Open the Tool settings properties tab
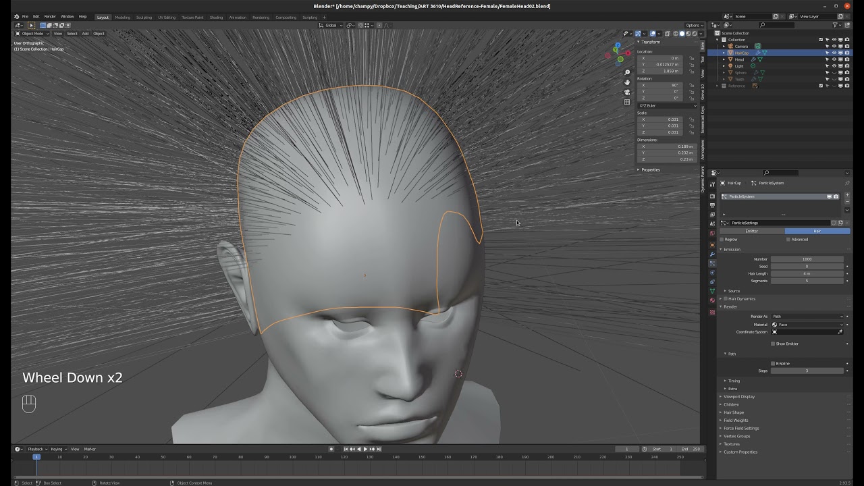This screenshot has width=864, height=486. tap(712, 184)
